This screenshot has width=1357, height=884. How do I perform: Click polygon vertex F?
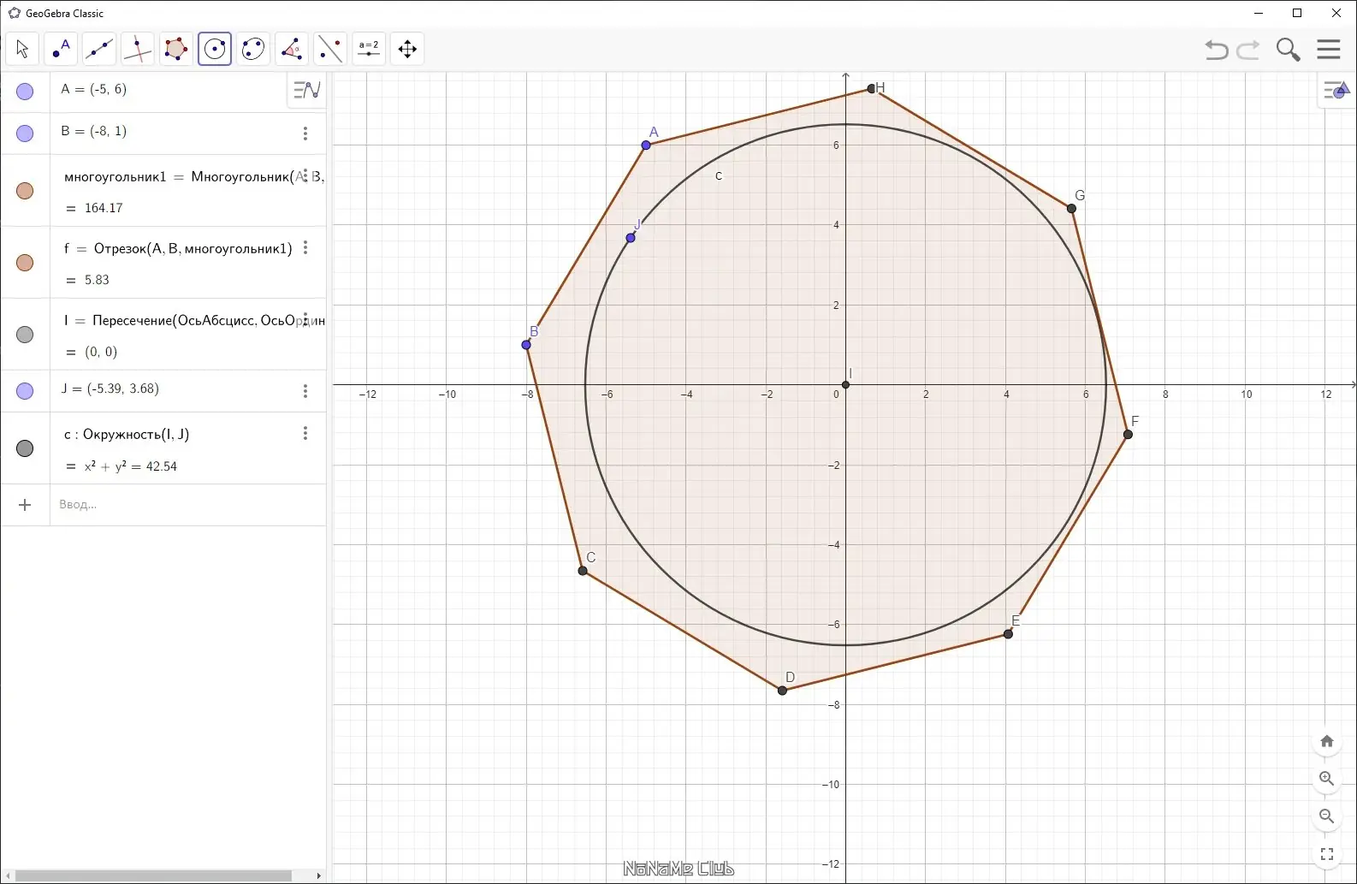tap(1128, 435)
